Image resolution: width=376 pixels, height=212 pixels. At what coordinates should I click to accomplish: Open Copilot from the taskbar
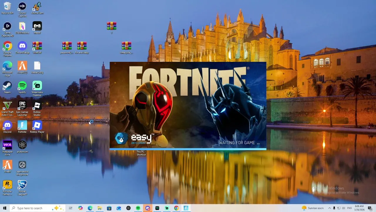tap(80, 208)
